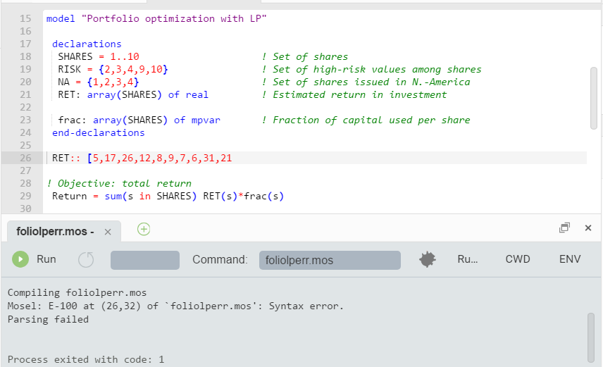Click NA = {1,2,3,4} code line
The image size is (603, 367).
tap(99, 82)
